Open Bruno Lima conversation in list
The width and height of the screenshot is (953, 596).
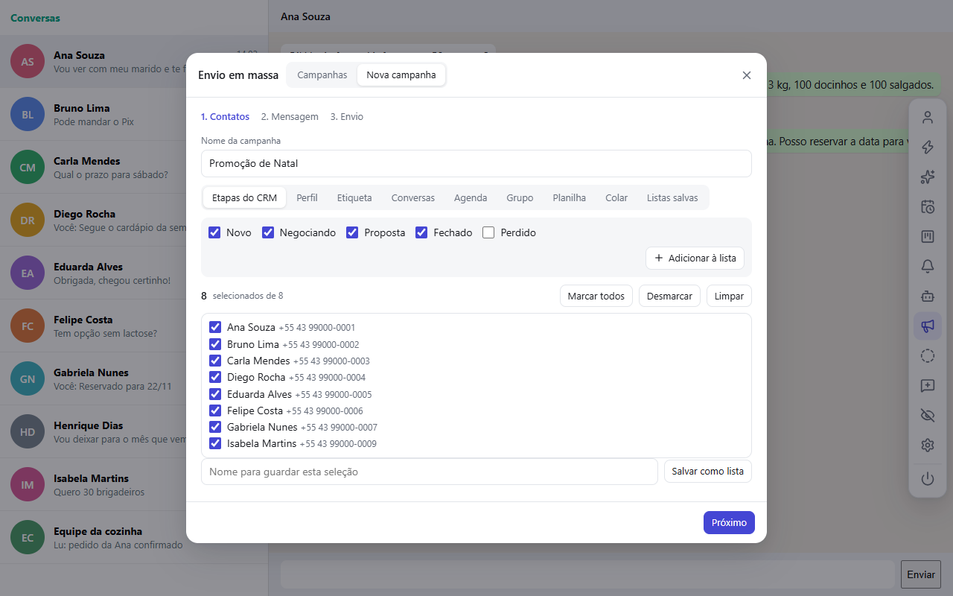tap(134, 115)
